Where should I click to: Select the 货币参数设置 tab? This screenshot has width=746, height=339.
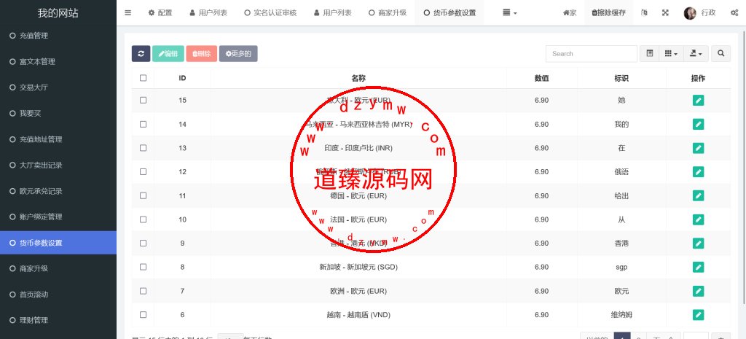pos(449,13)
